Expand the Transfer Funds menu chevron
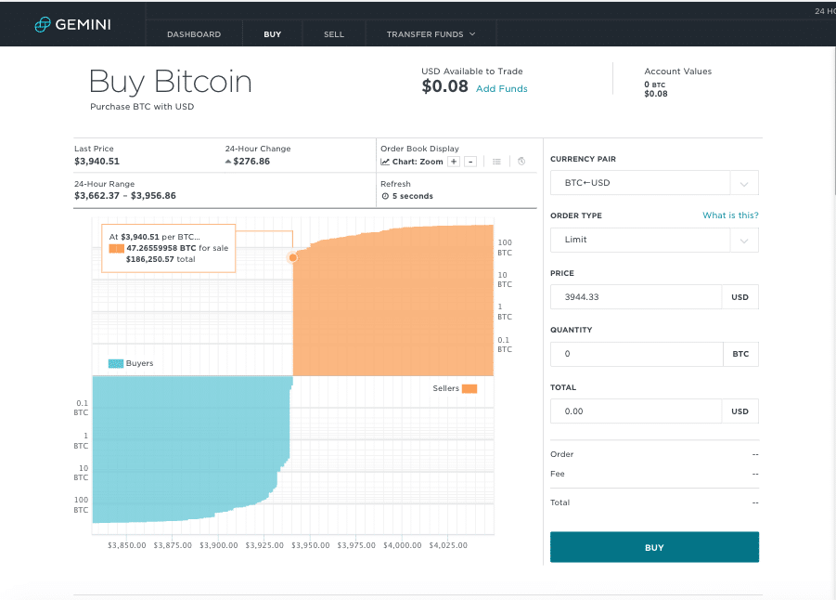This screenshot has height=600, width=836. [474, 33]
